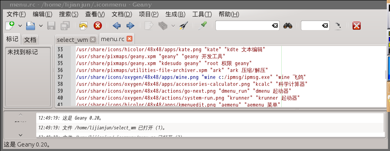Viewport: 390px width, 151px height.
Task: Click the Revert file icon
Action: (x=83, y=26)
